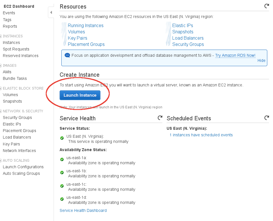Click the green check icon for us-east-1a
The height and width of the screenshot is (221, 273).
pyautogui.click(x=62, y=159)
